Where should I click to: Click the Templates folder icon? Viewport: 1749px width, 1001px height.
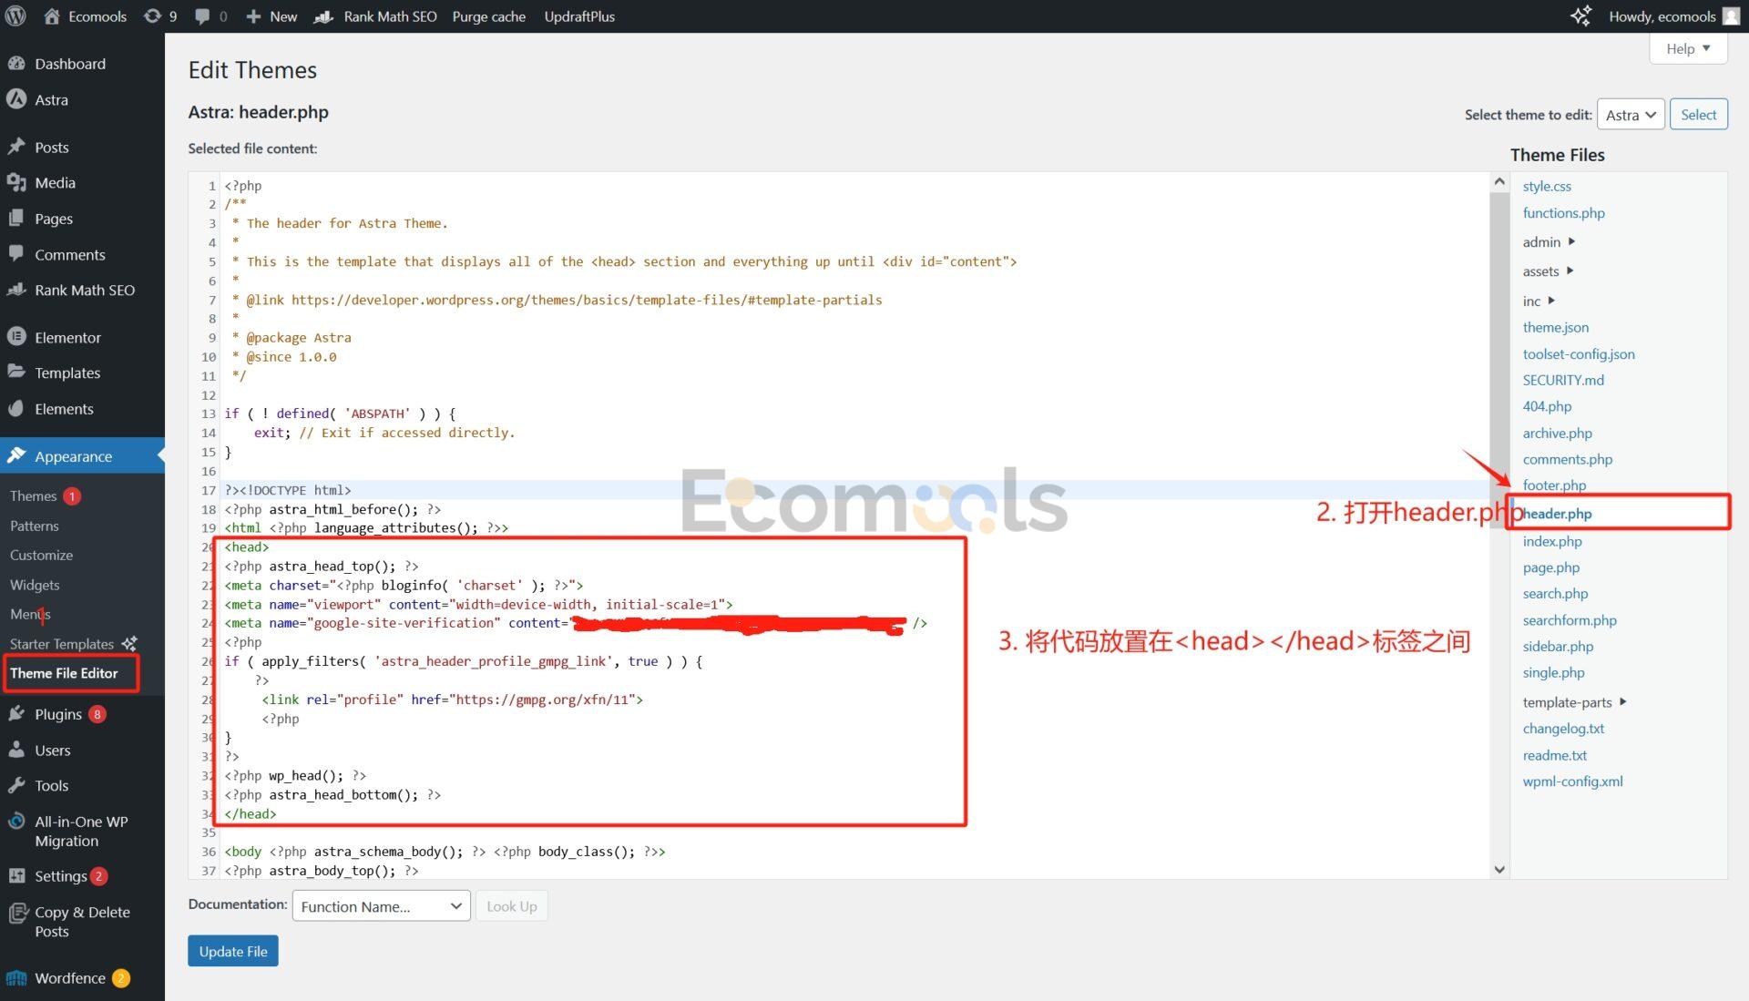point(16,373)
